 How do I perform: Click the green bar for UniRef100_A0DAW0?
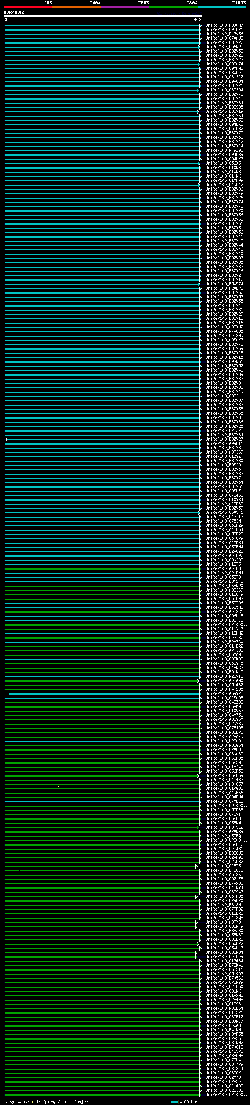[x=102, y=681]
